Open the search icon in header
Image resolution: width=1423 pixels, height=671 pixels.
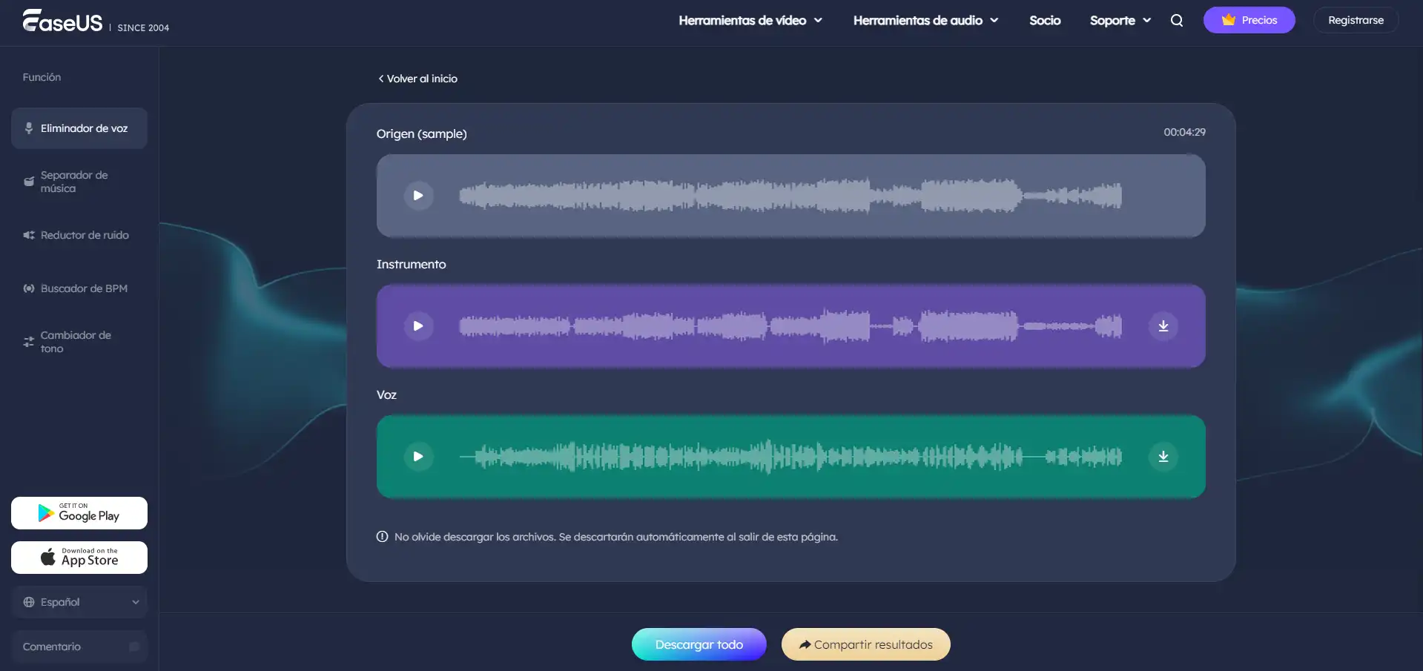click(x=1177, y=20)
